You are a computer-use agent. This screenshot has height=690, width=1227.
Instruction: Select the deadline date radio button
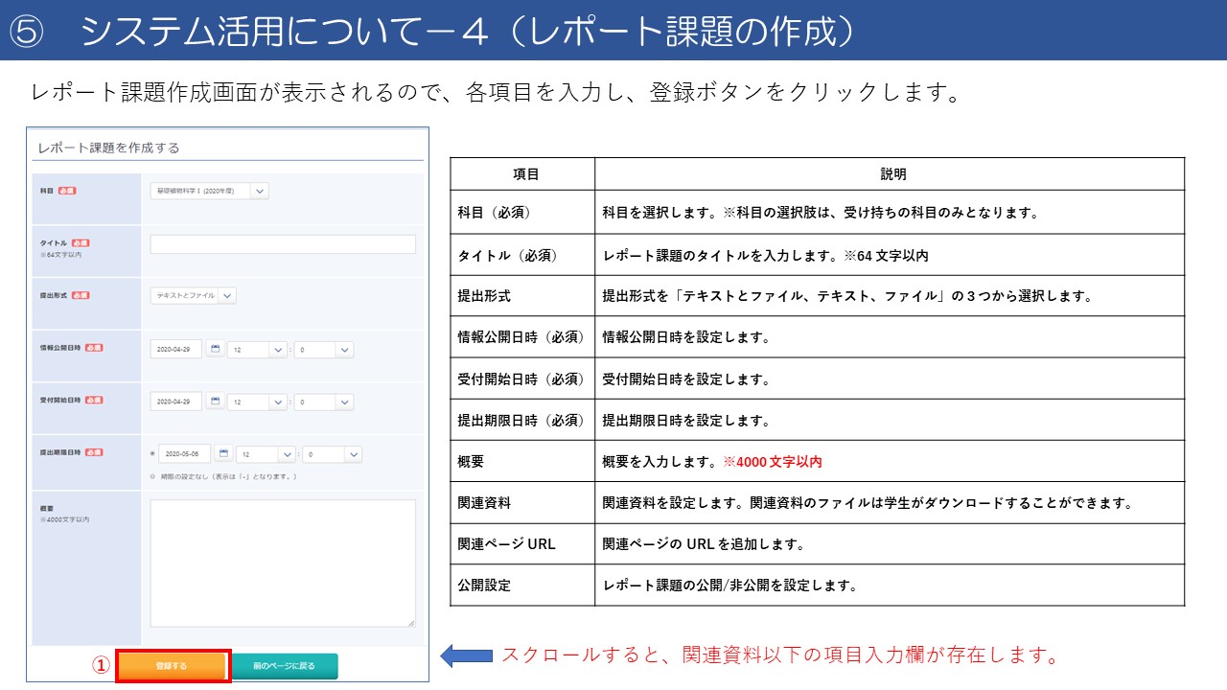[152, 453]
